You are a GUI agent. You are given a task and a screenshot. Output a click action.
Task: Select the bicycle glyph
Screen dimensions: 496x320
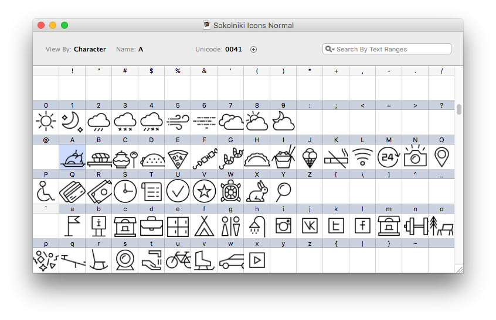click(178, 260)
